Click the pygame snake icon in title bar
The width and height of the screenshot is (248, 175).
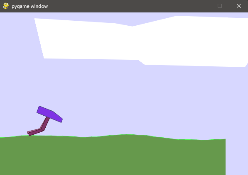6,6
